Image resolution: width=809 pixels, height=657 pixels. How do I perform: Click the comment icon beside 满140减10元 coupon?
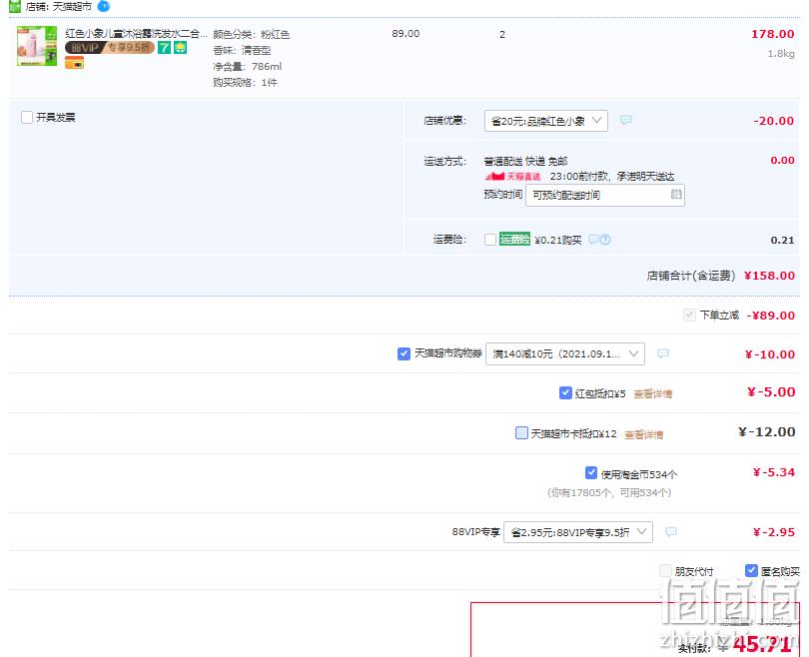pos(663,353)
